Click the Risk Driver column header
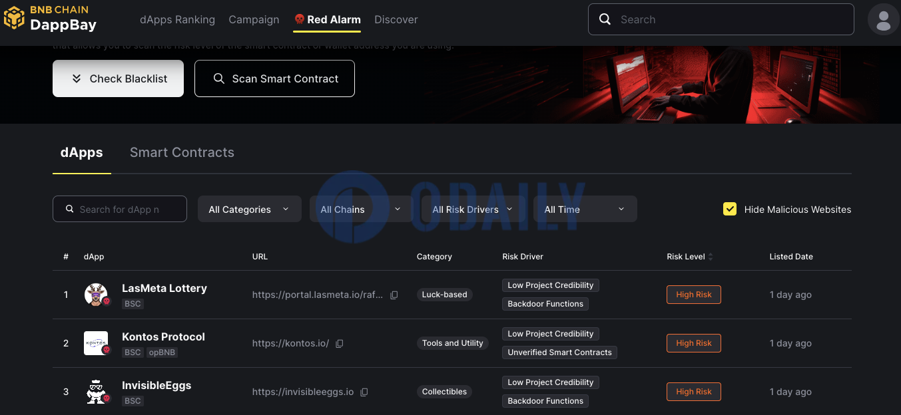 point(523,257)
